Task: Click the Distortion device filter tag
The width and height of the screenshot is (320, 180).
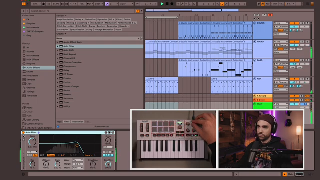Action: tap(90, 19)
